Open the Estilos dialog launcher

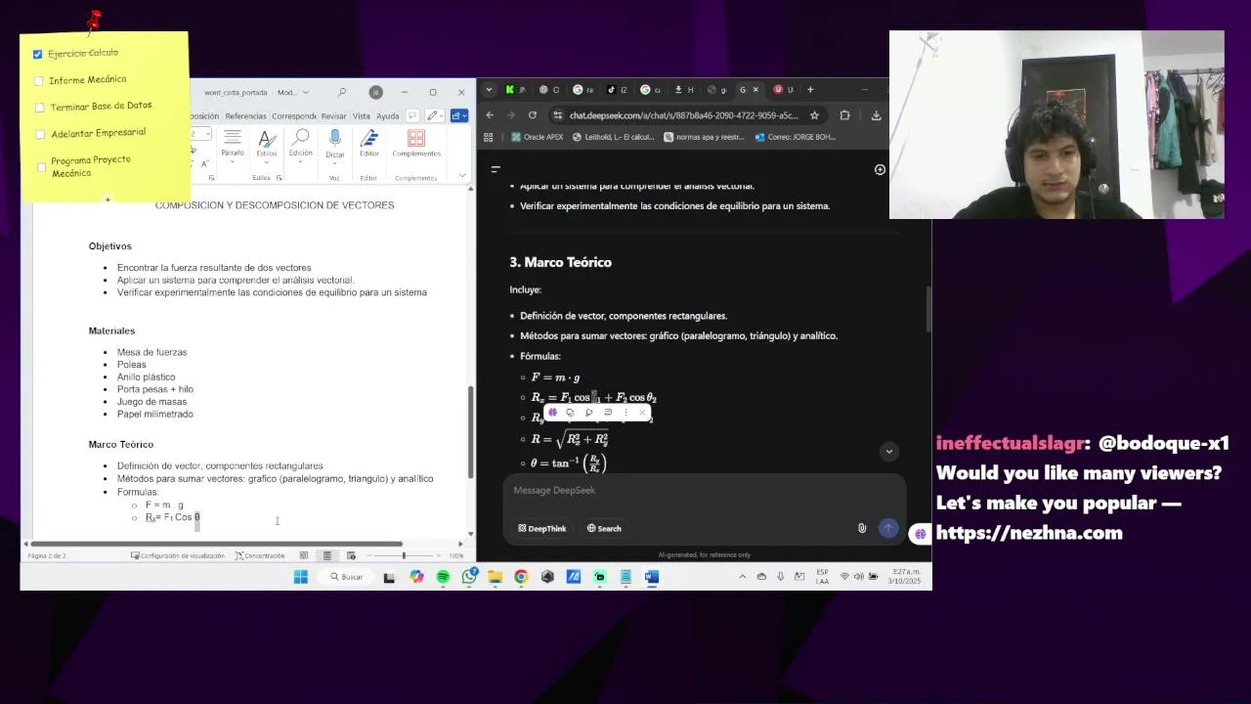(x=279, y=178)
